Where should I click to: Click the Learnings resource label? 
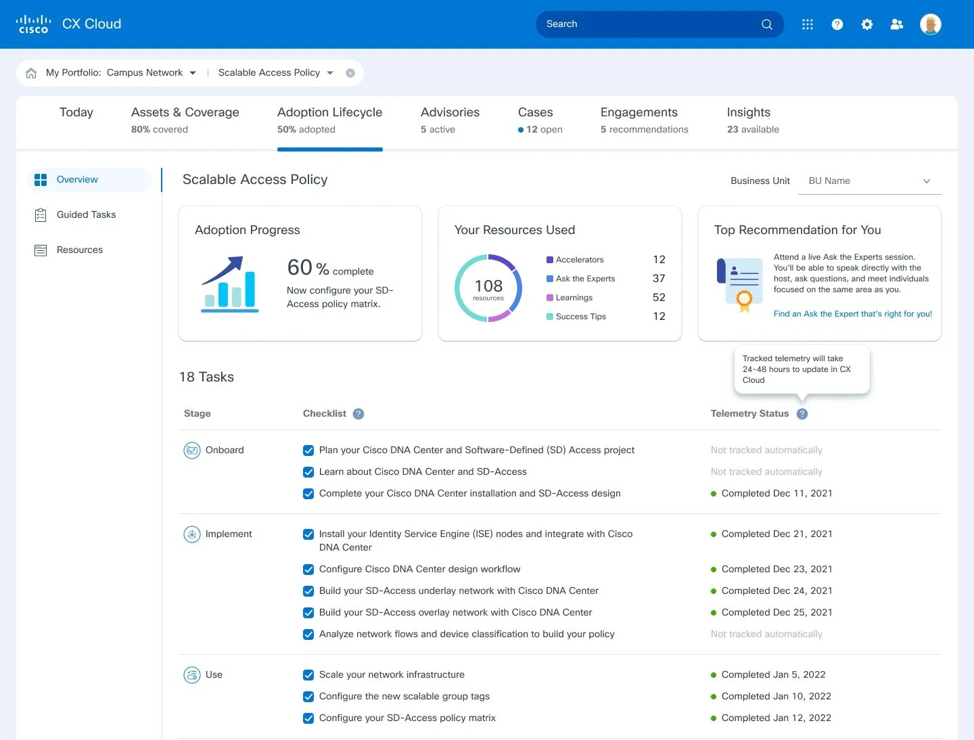(574, 298)
